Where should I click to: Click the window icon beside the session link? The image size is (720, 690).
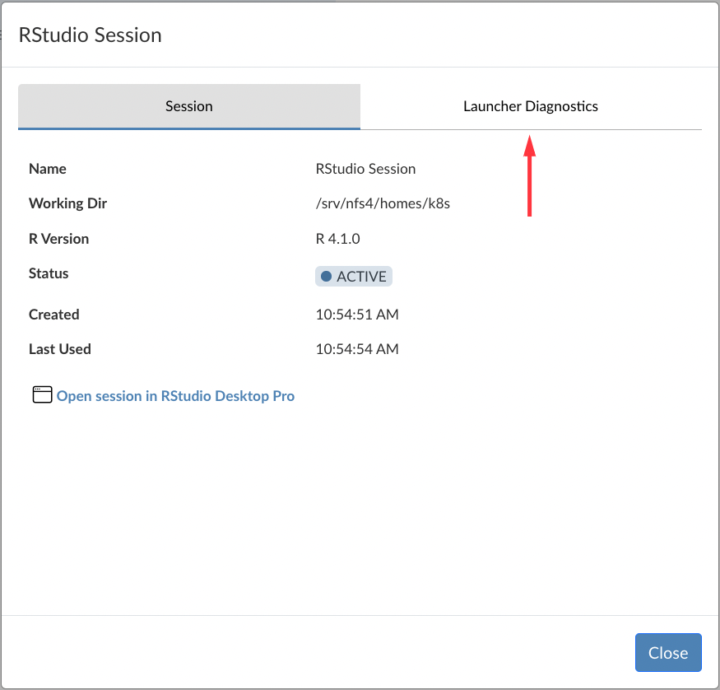point(41,394)
